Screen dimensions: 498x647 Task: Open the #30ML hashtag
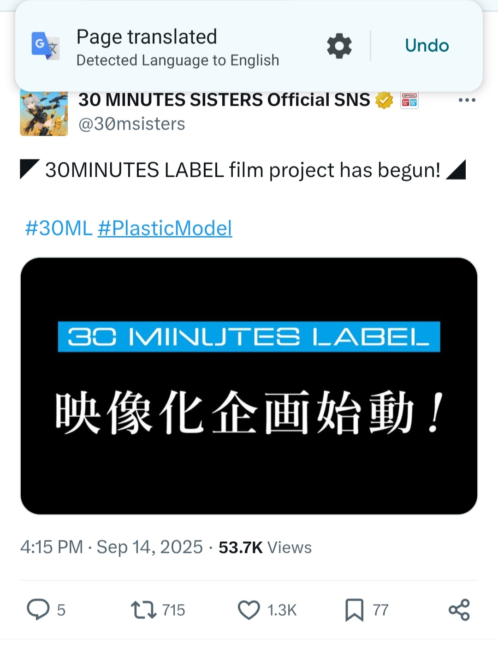pyautogui.click(x=59, y=228)
